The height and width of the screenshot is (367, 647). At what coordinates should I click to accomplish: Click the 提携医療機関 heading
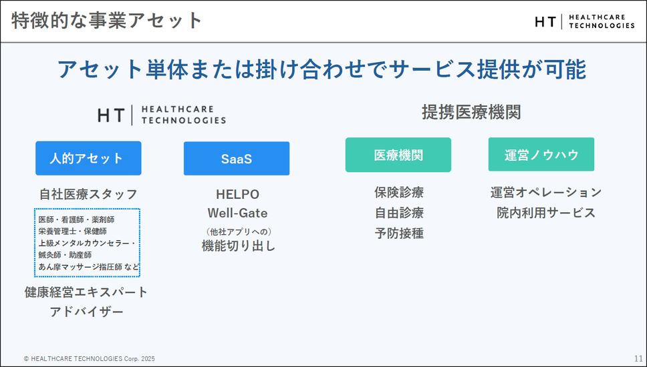pyautogui.click(x=471, y=112)
